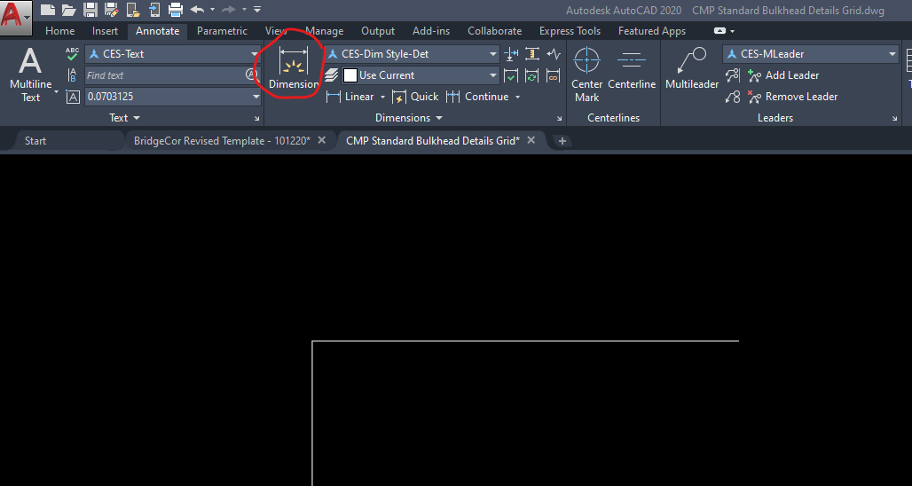Screen dimensions: 912x486
Task: Expand the Multiline Text flyout arrow
Action: 57,92
